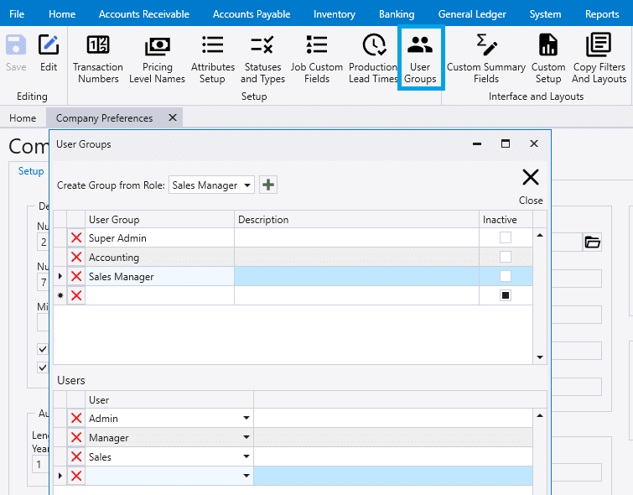The height and width of the screenshot is (495, 633).
Task: Click Description cell of Sales Manager
Action: click(x=356, y=276)
